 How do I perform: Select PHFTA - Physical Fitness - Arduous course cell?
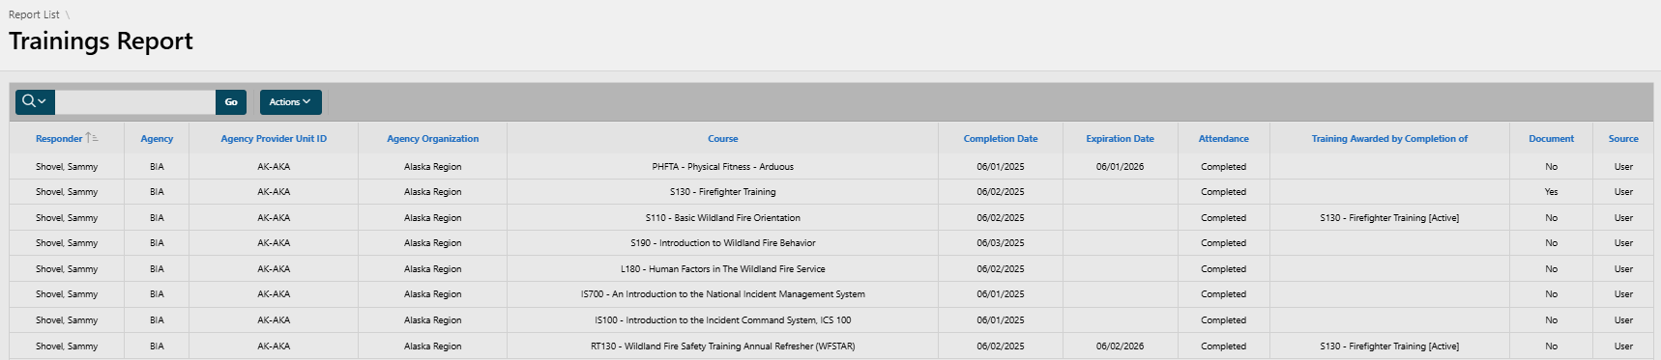coord(722,167)
